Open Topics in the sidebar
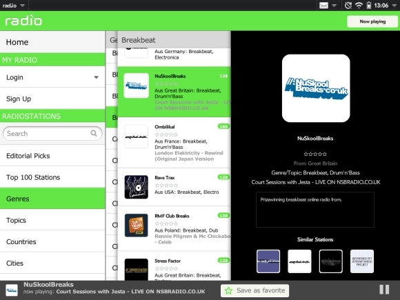This screenshot has width=400, height=300. (x=52, y=220)
